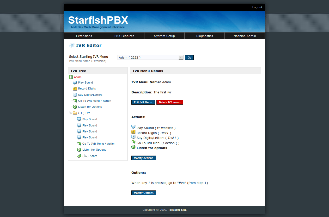Click the Logout link
329x217 pixels.
pyautogui.click(x=257, y=7)
